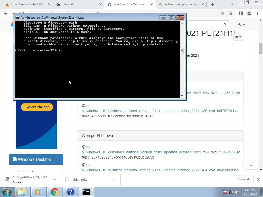Open the x64 consumer editions ISO link
263x197 pixels.
click(x=161, y=152)
